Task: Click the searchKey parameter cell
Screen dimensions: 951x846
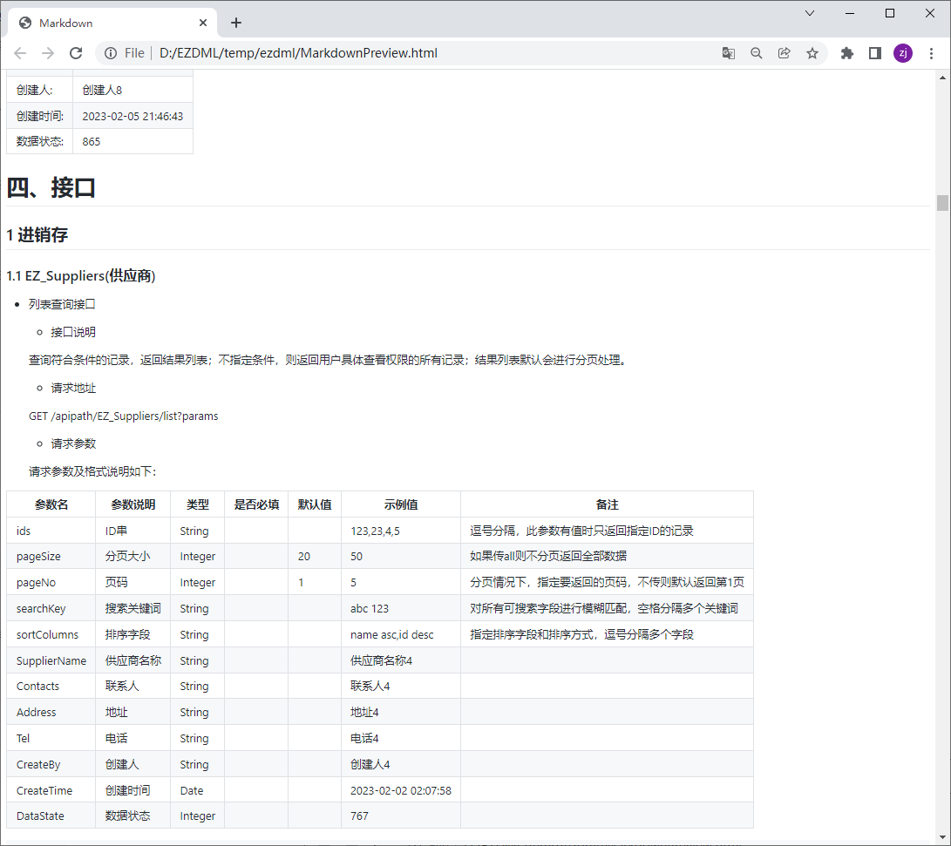Action: [51, 608]
